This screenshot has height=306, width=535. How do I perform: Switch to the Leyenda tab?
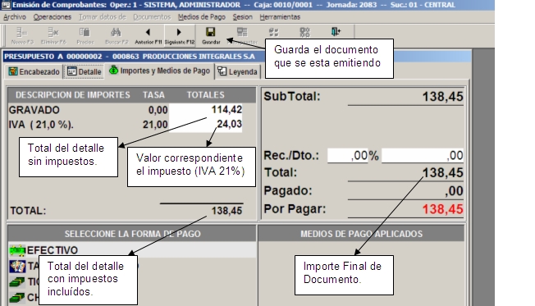[x=237, y=71]
